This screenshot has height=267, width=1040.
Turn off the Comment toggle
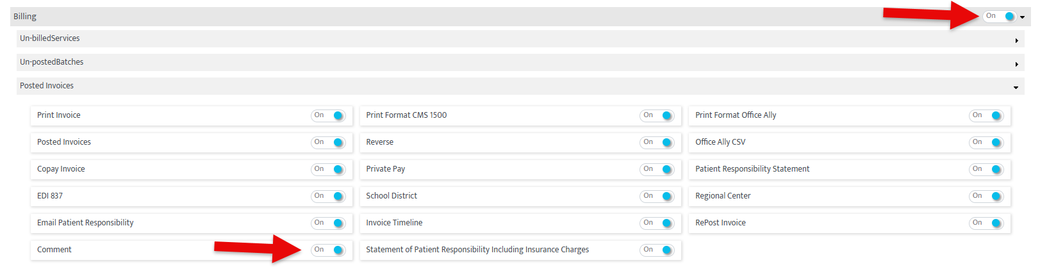pyautogui.click(x=329, y=250)
